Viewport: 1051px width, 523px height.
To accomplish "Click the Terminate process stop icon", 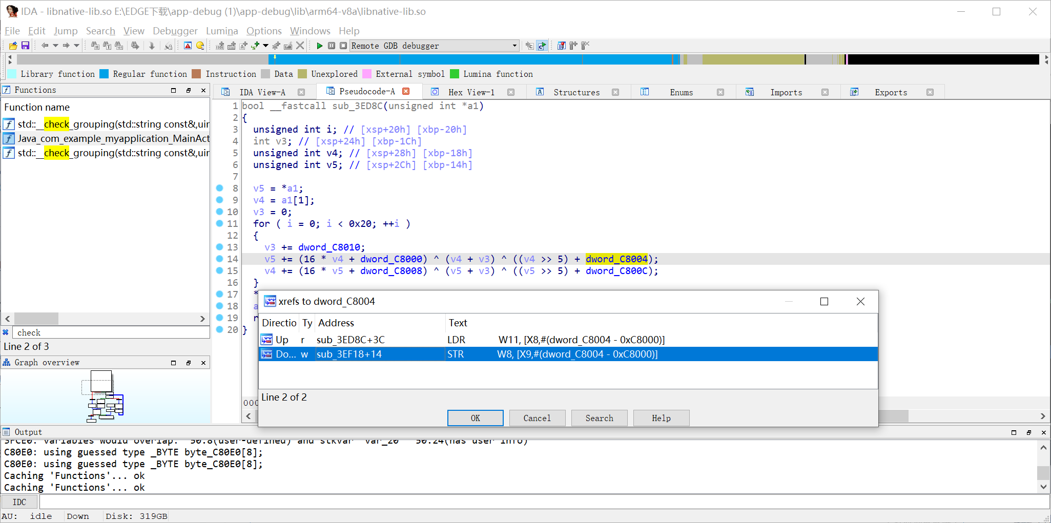I will pos(343,46).
